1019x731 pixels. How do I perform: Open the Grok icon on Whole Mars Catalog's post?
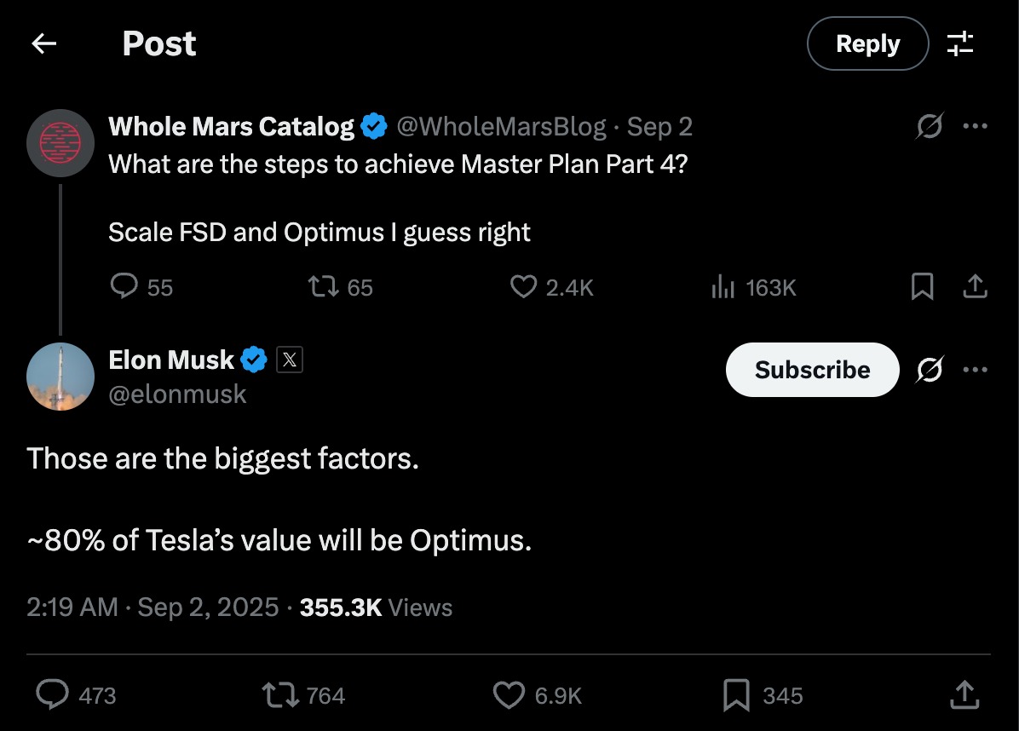click(930, 126)
